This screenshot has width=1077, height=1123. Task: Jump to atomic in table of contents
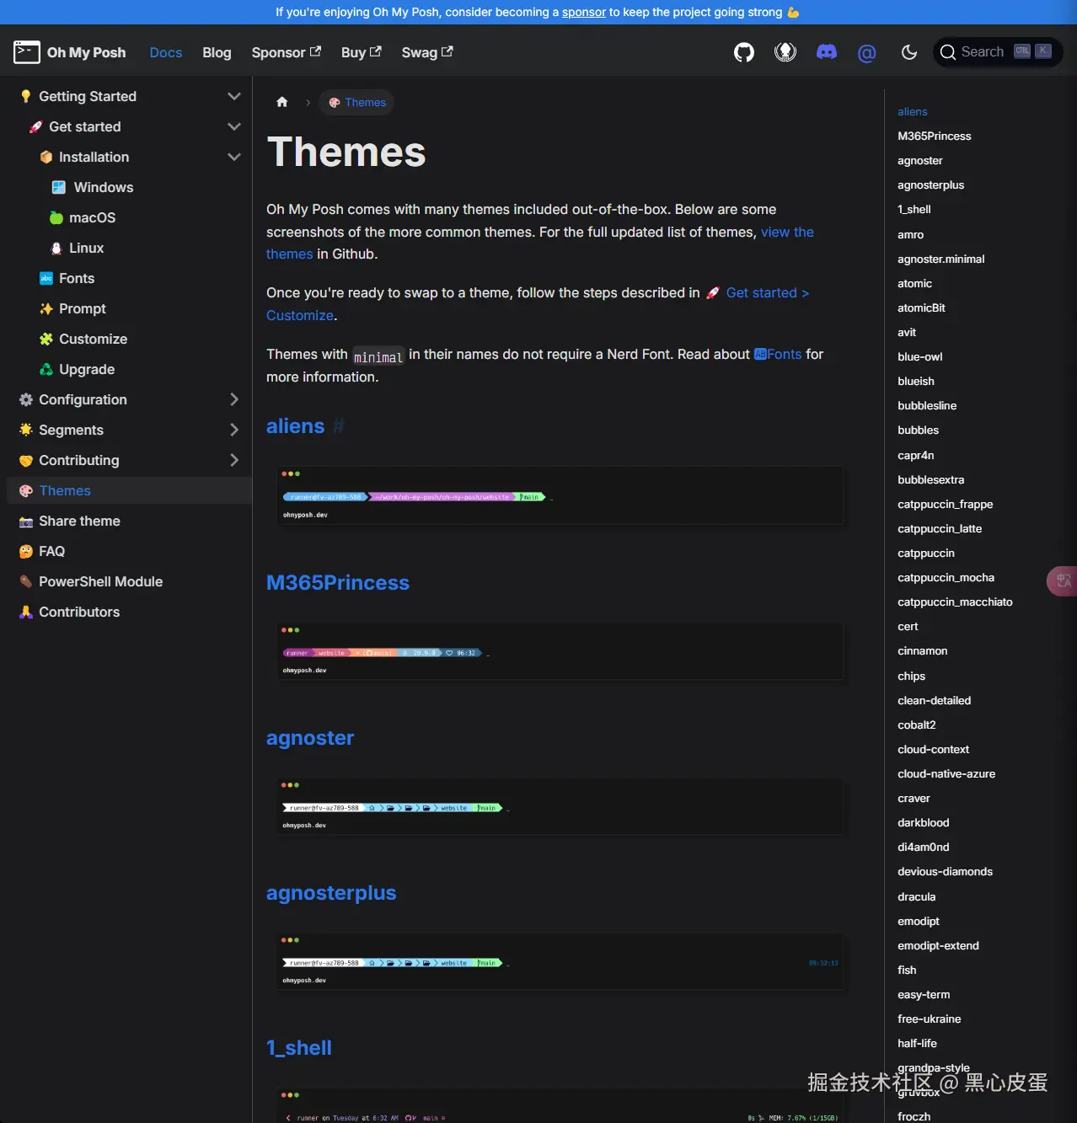point(914,283)
